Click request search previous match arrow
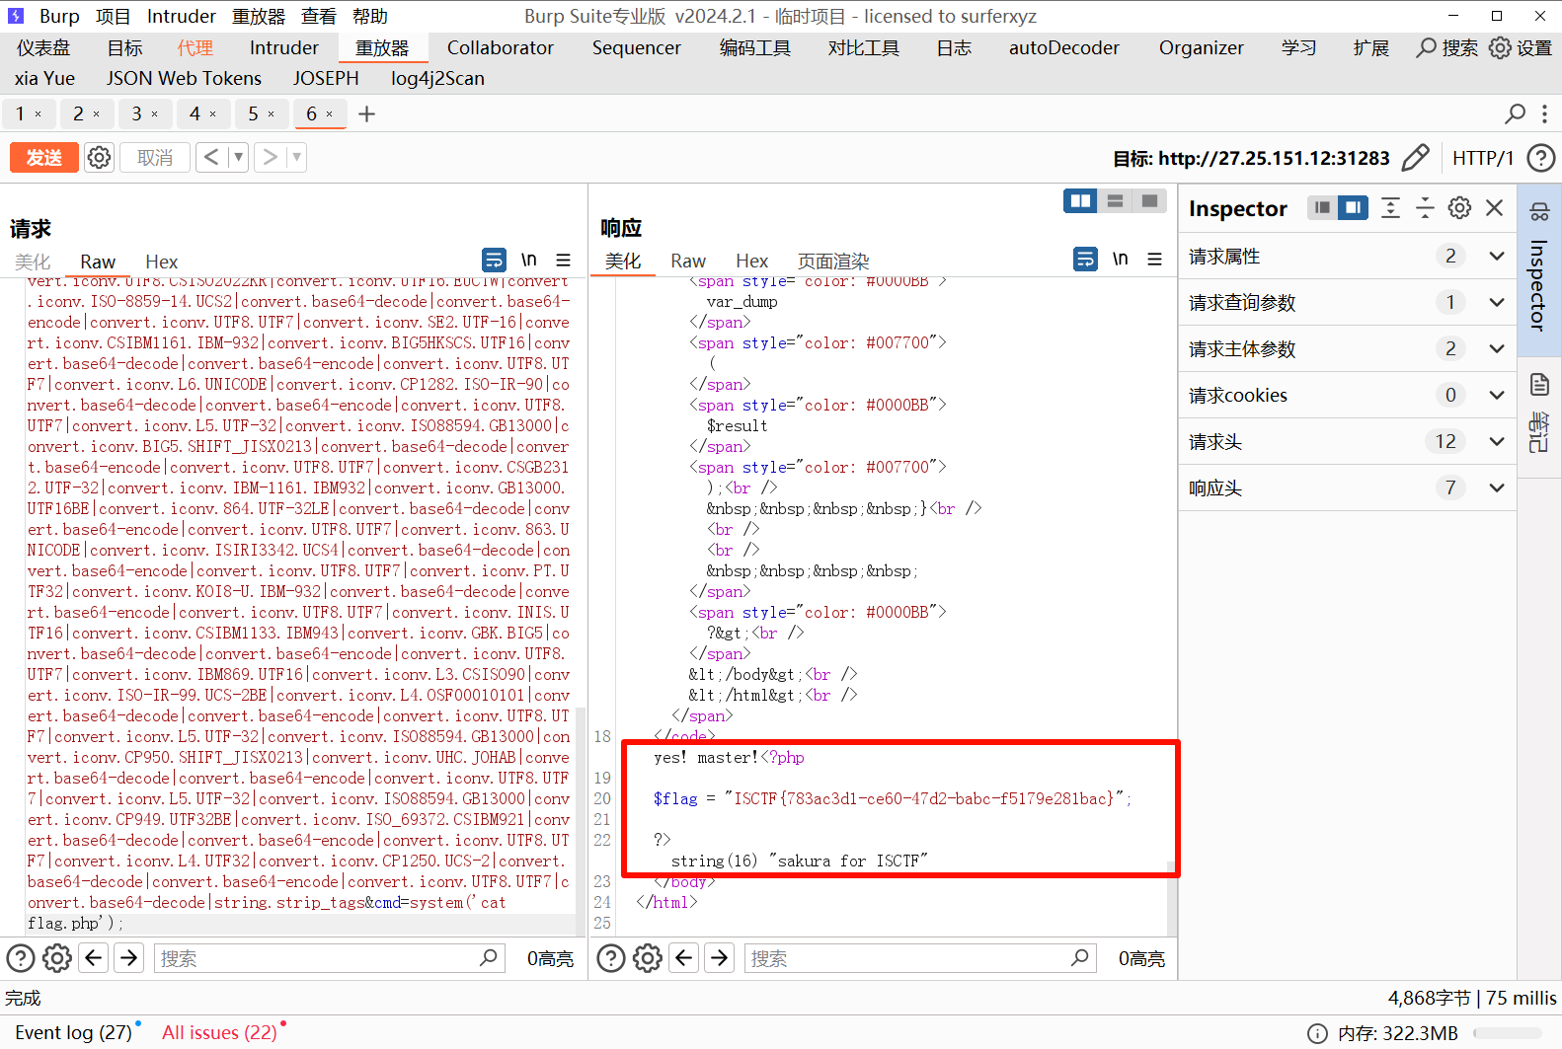This screenshot has width=1562, height=1049. coord(94,958)
